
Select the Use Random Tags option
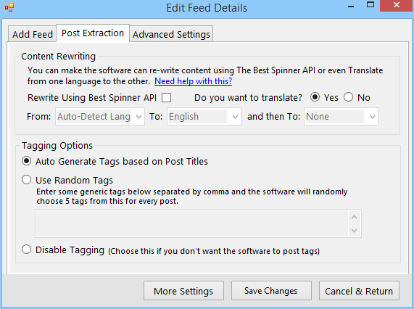(x=26, y=180)
